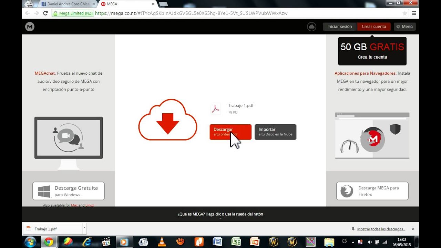
Task: Click the Windows logo on Descarga Gratuita button
Action: tap(44, 191)
